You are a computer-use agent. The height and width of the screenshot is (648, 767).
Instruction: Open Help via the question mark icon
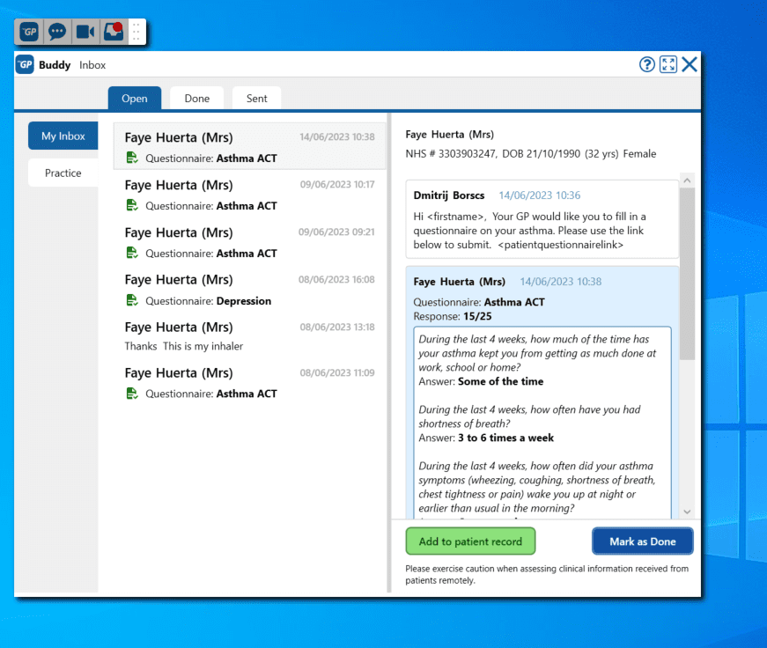click(645, 63)
